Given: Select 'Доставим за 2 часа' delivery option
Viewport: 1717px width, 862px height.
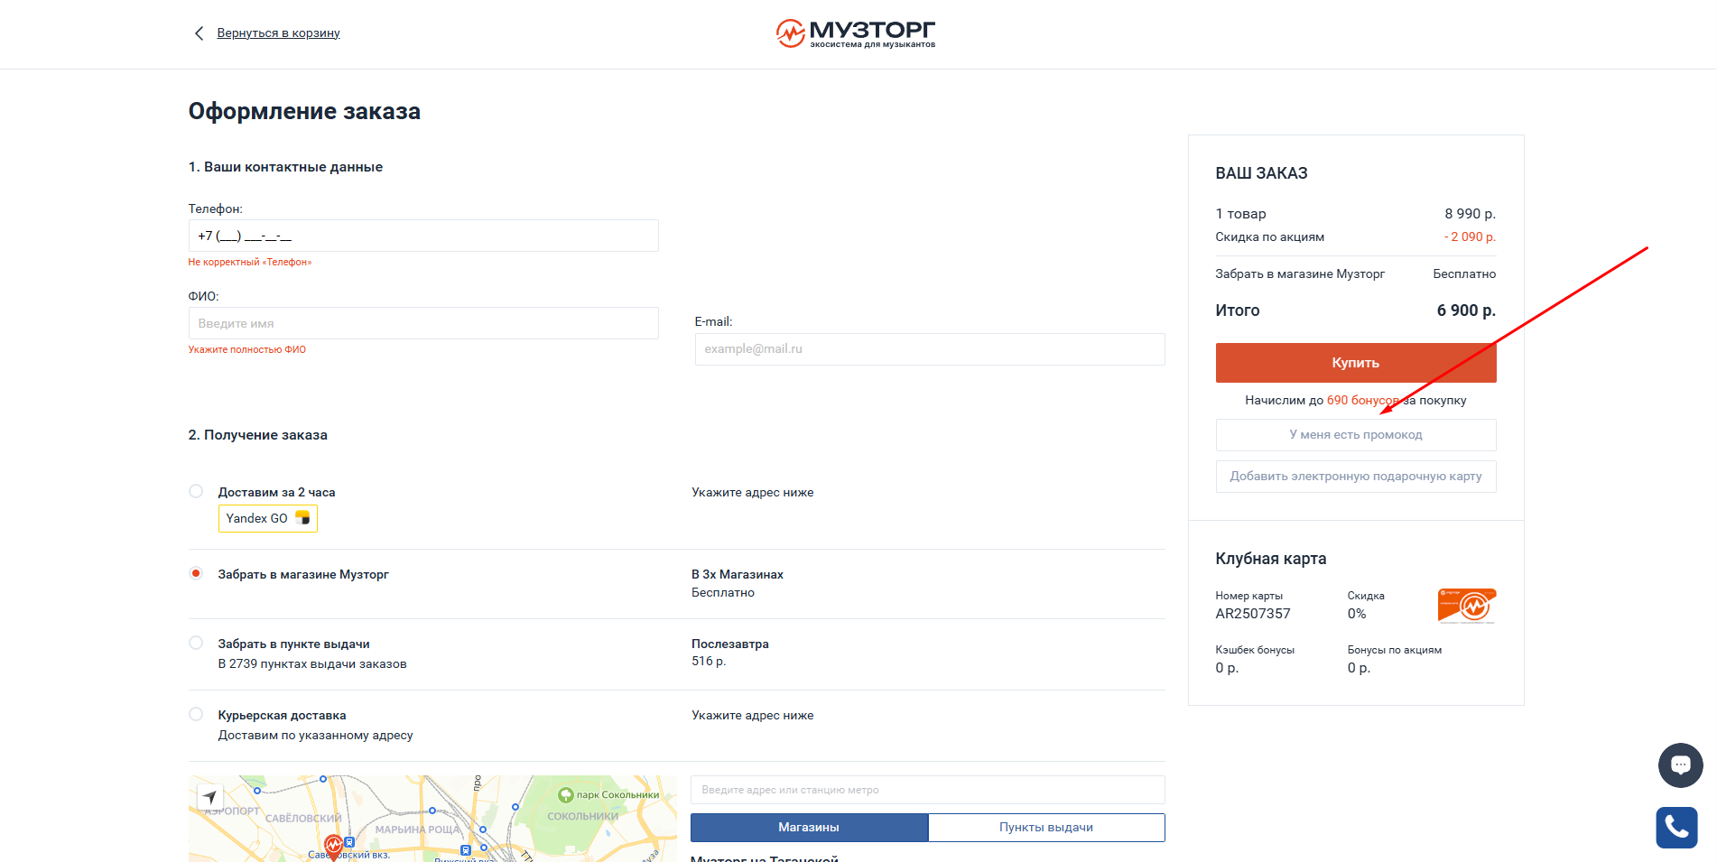Looking at the screenshot, I should click(x=196, y=492).
